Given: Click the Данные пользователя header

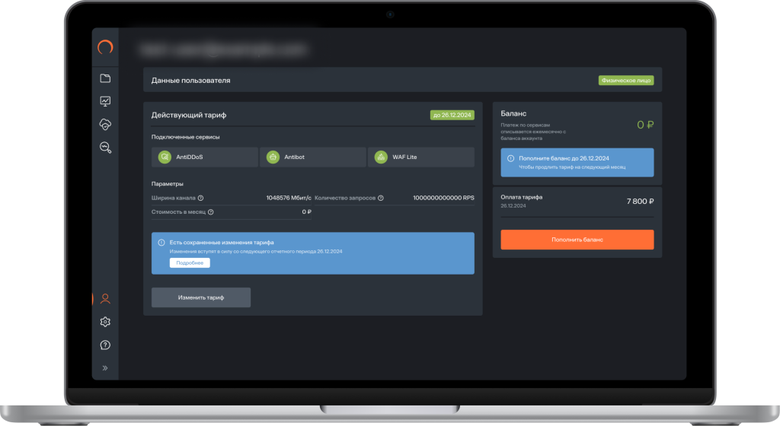Looking at the screenshot, I should (191, 81).
